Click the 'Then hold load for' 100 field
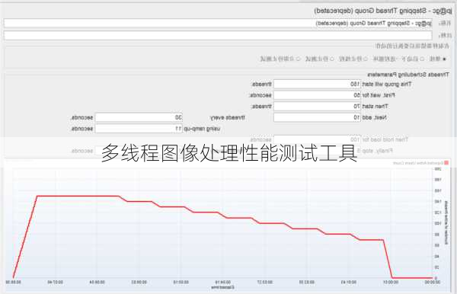The width and height of the screenshot is (457, 294). pyautogui.click(x=317, y=139)
